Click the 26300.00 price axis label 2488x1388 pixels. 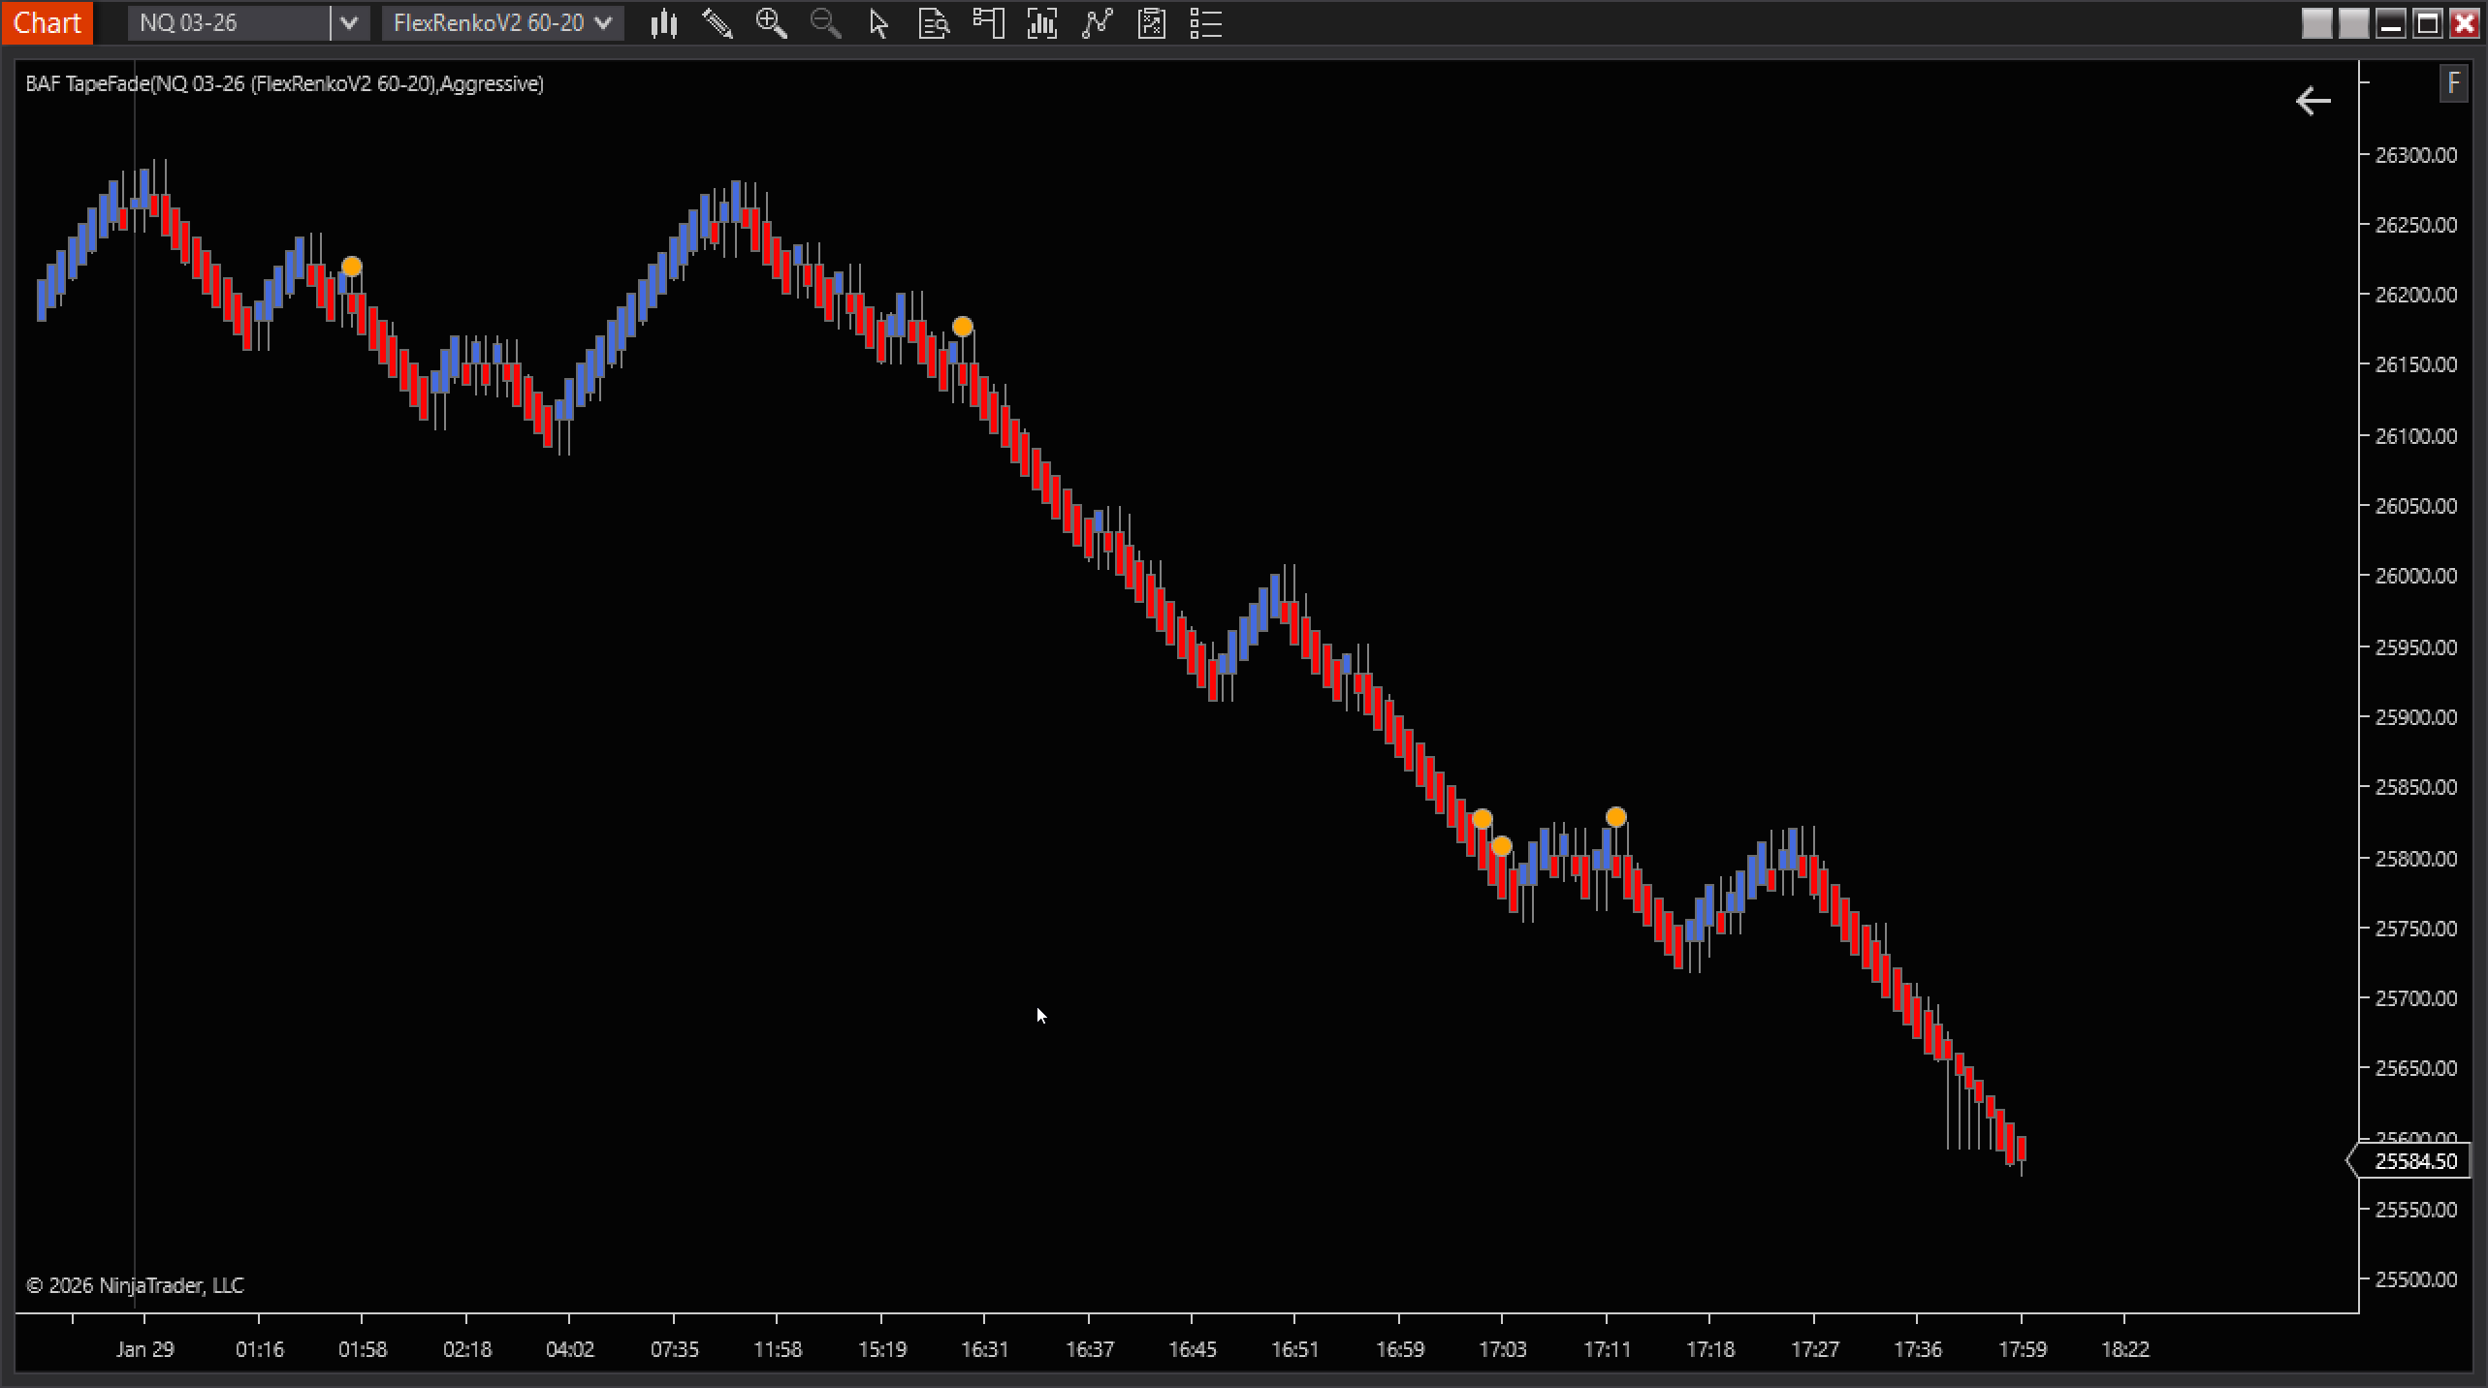(x=2415, y=155)
